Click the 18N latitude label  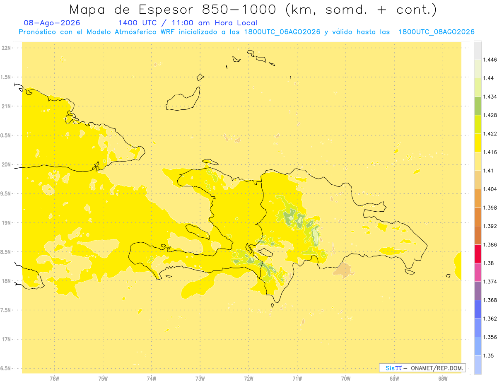click(6, 281)
